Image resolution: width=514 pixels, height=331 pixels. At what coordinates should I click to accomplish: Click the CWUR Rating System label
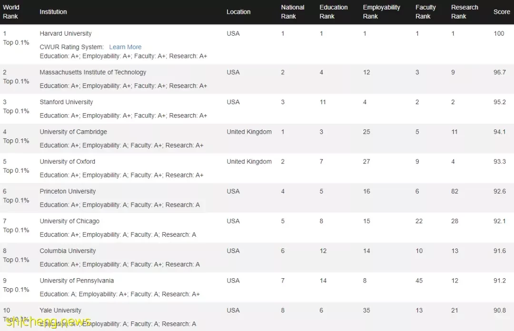[x=71, y=47]
